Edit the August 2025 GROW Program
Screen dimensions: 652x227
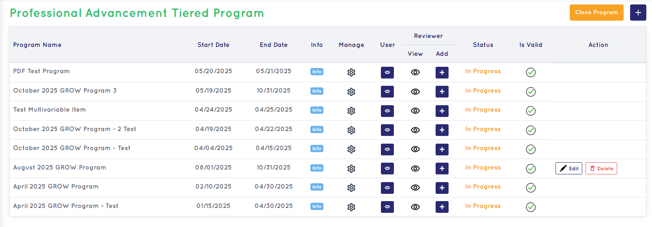pos(569,169)
